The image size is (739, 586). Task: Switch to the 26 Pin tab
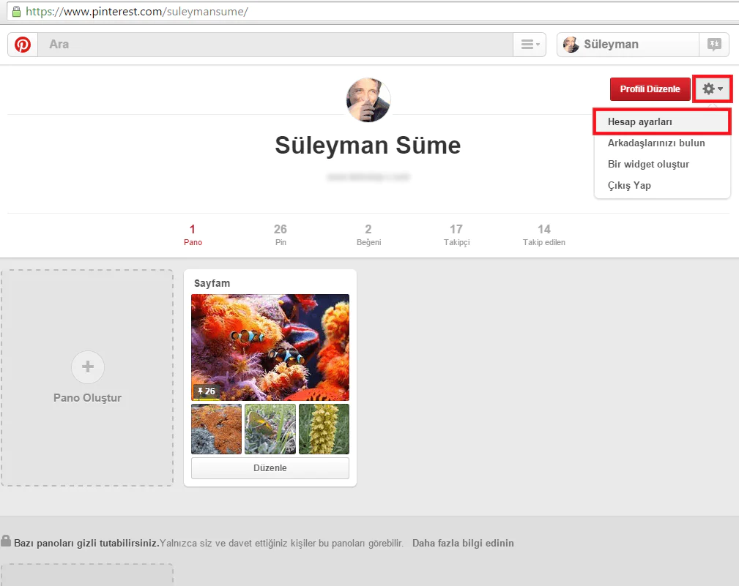tap(281, 235)
